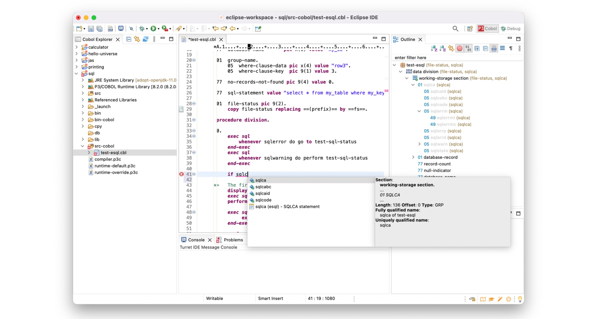Close the Console tab
This screenshot has height=319, width=597.
(210, 240)
